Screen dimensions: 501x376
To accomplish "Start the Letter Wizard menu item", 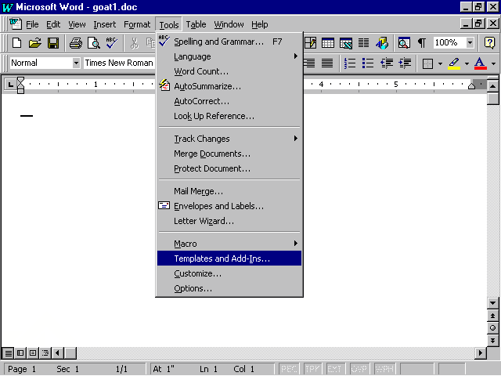I will point(229,221).
